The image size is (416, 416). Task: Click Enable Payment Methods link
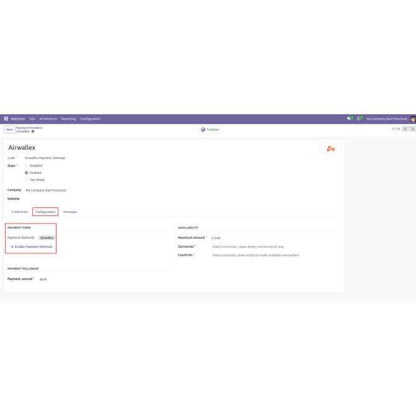32,246
